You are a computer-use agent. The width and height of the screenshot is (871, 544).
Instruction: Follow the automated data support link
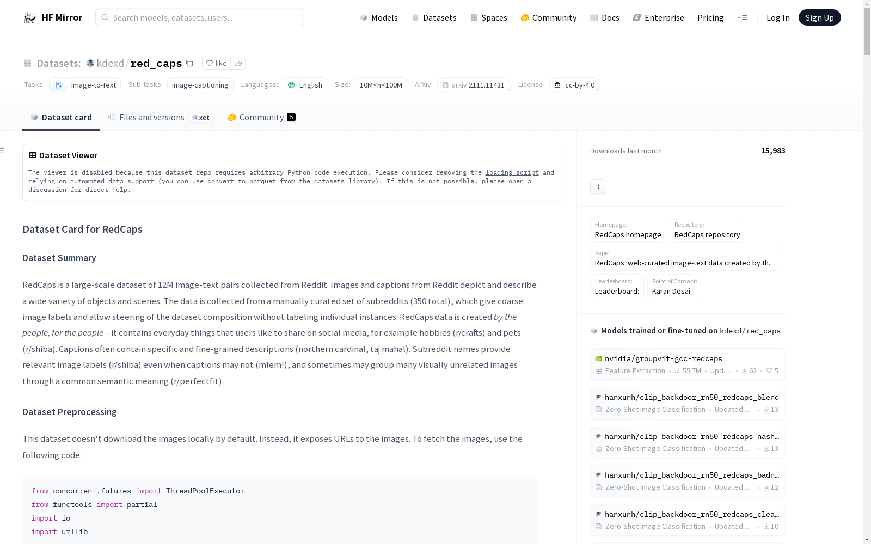point(112,181)
